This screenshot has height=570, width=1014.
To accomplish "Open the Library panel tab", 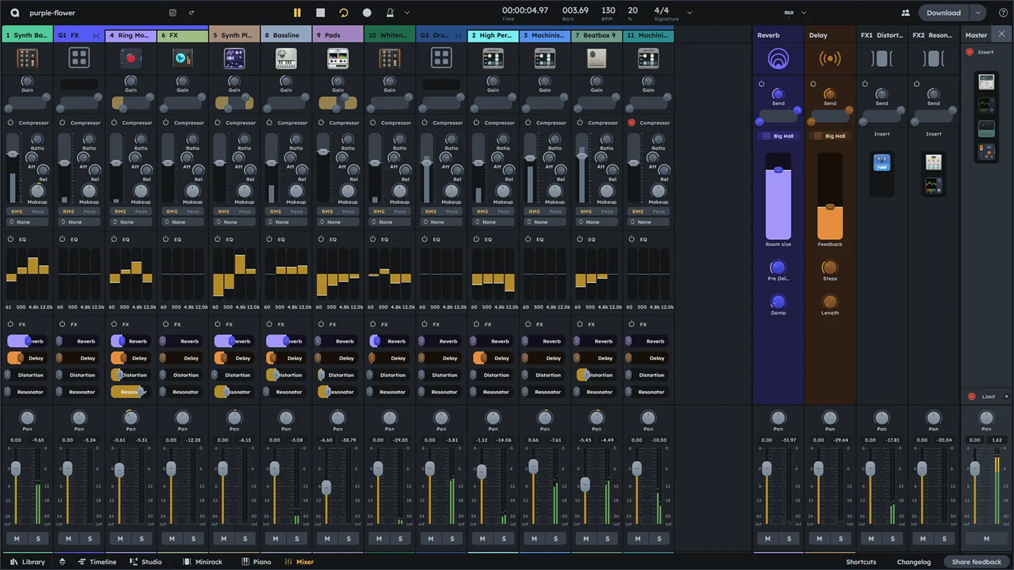I will click(28, 562).
